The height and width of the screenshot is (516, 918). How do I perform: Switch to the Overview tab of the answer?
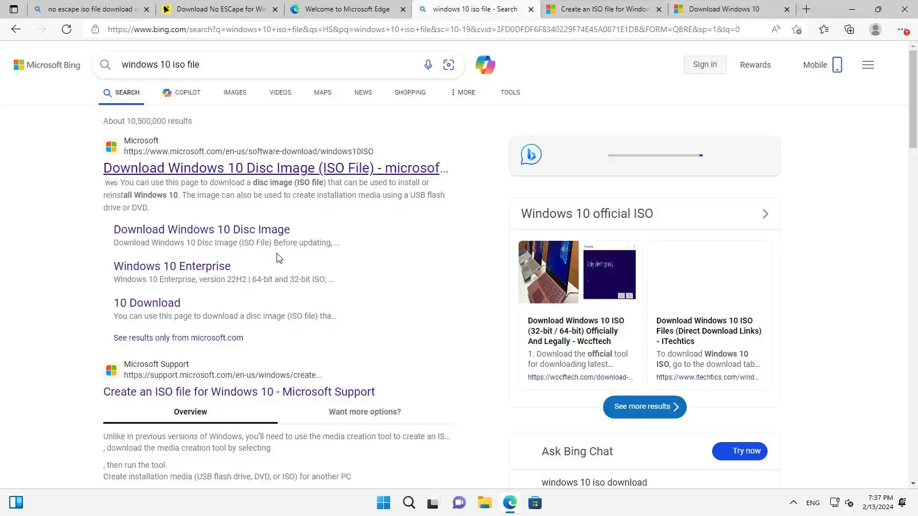pyautogui.click(x=190, y=412)
